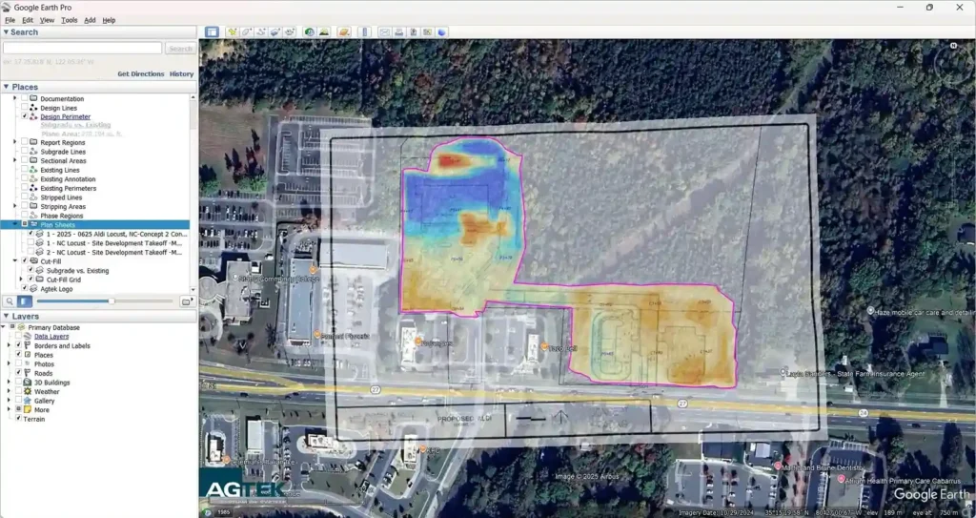The height and width of the screenshot is (518, 976).
Task: Click the planet switcher icon
Action: click(x=344, y=31)
